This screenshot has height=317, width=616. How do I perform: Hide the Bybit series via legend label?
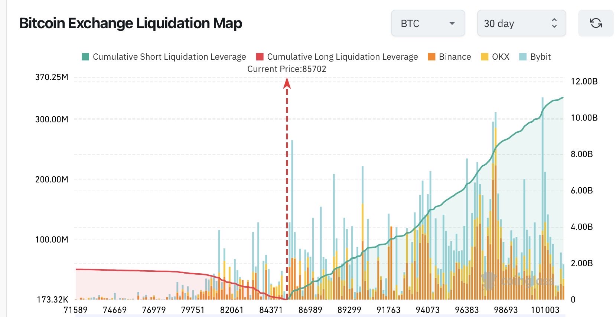coord(540,57)
